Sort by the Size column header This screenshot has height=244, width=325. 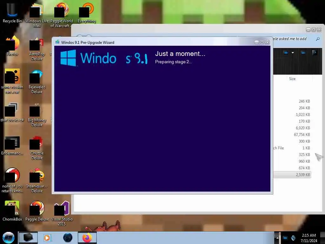click(x=292, y=79)
